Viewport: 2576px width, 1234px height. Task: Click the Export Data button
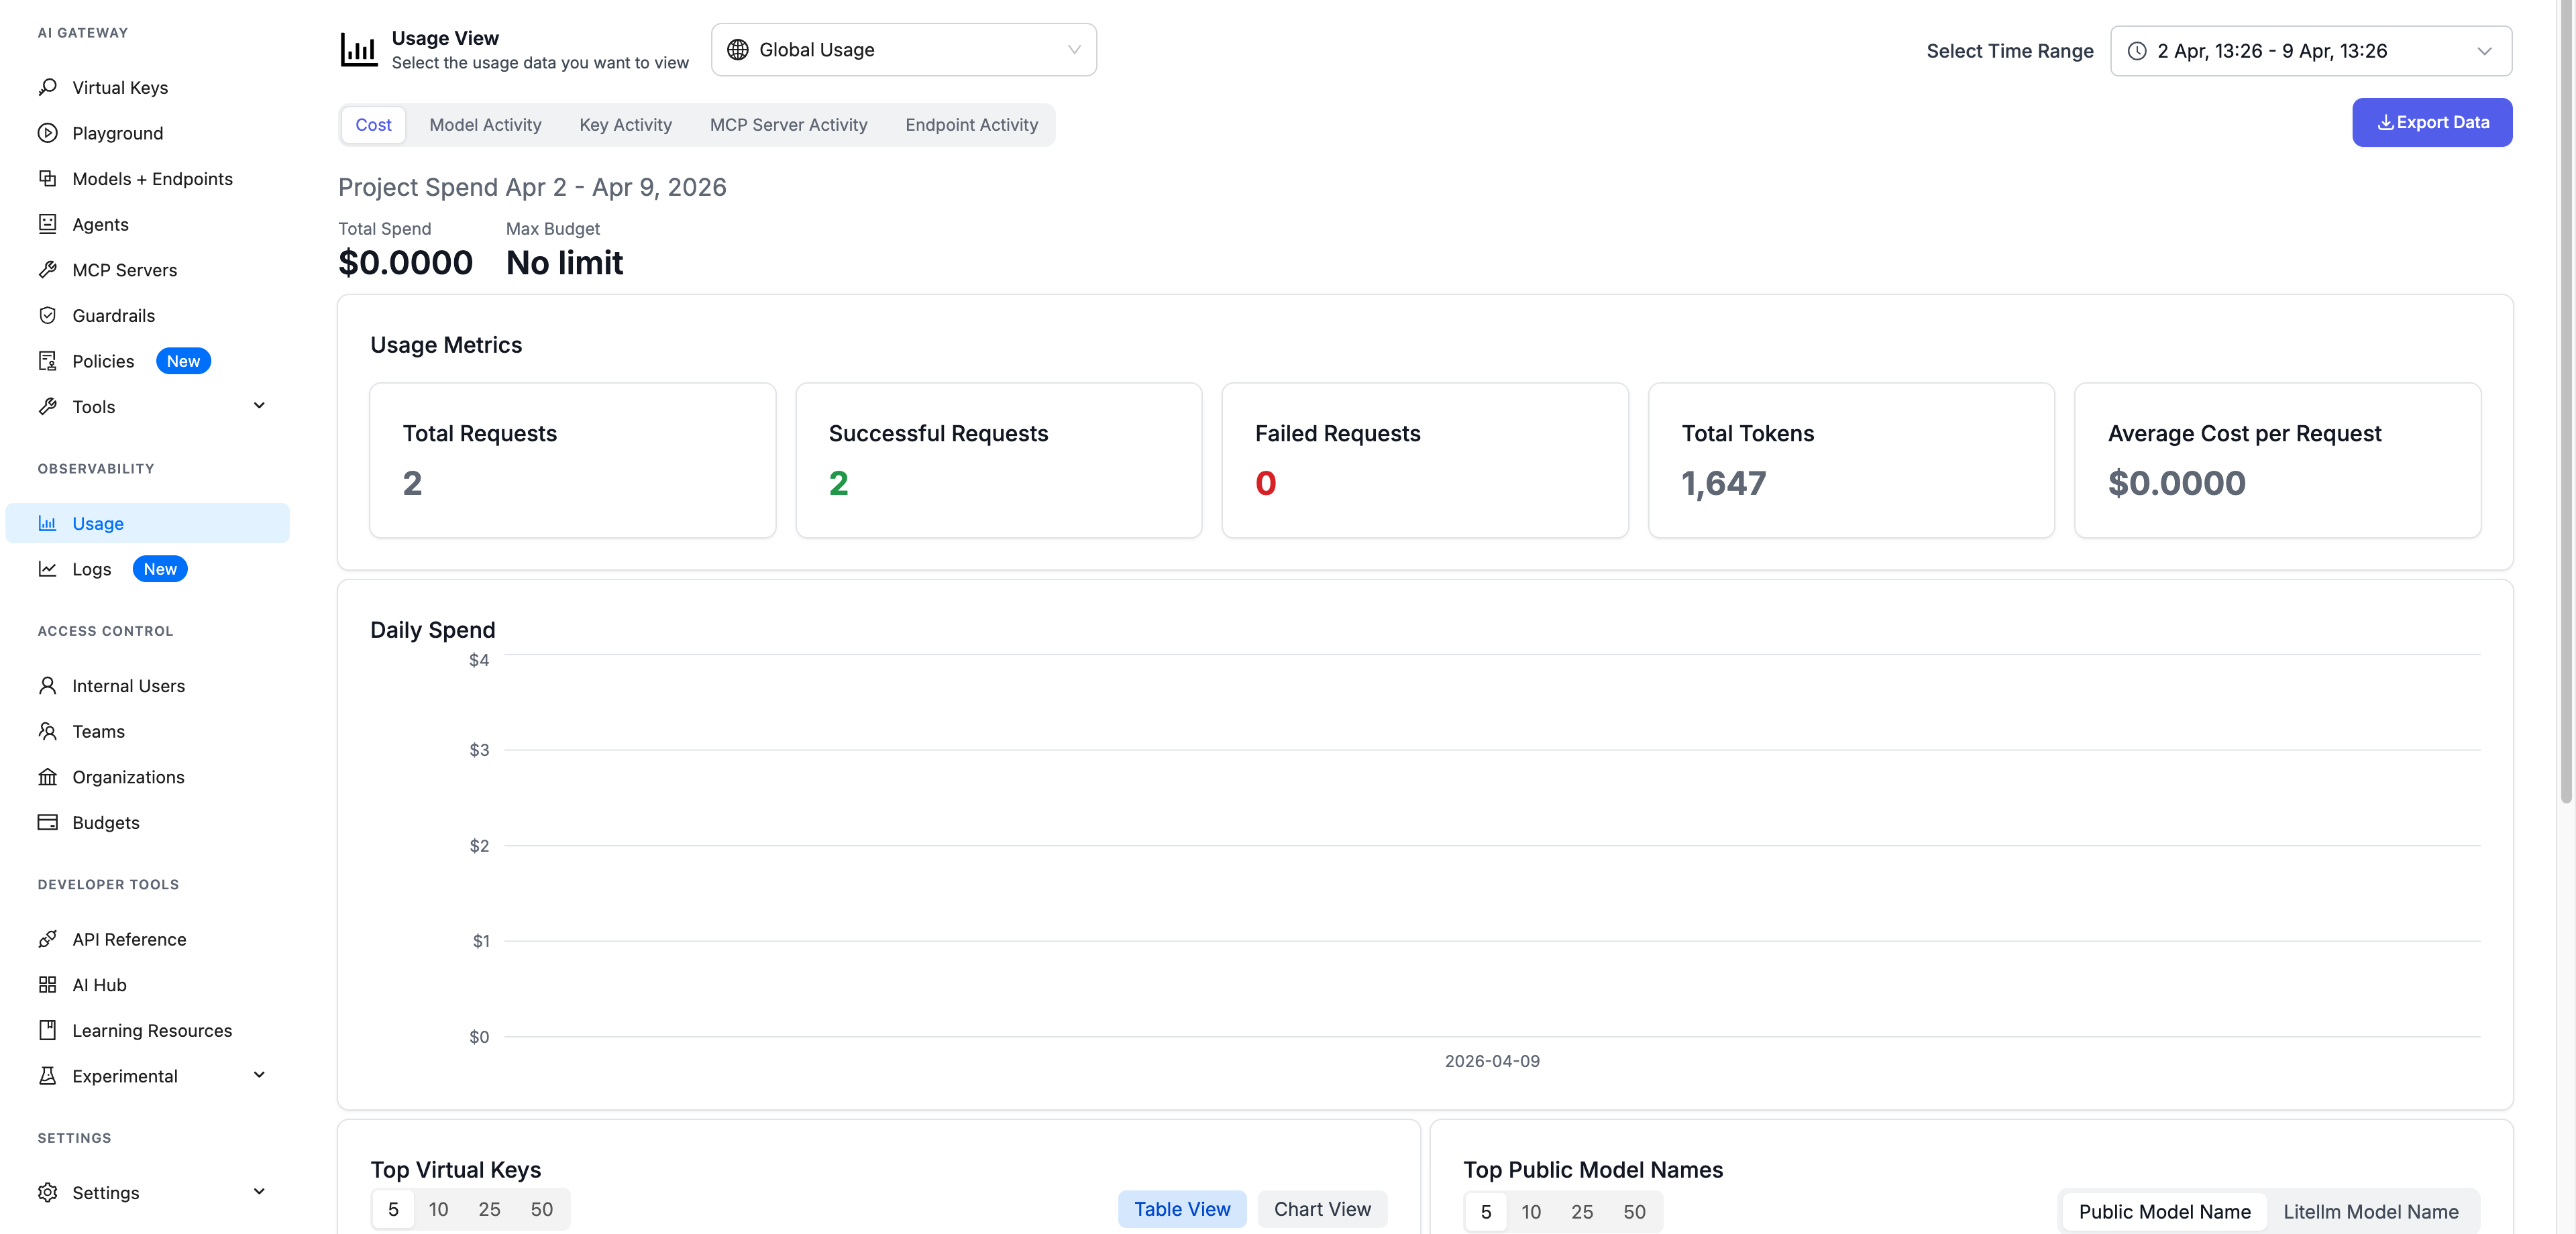point(2431,122)
